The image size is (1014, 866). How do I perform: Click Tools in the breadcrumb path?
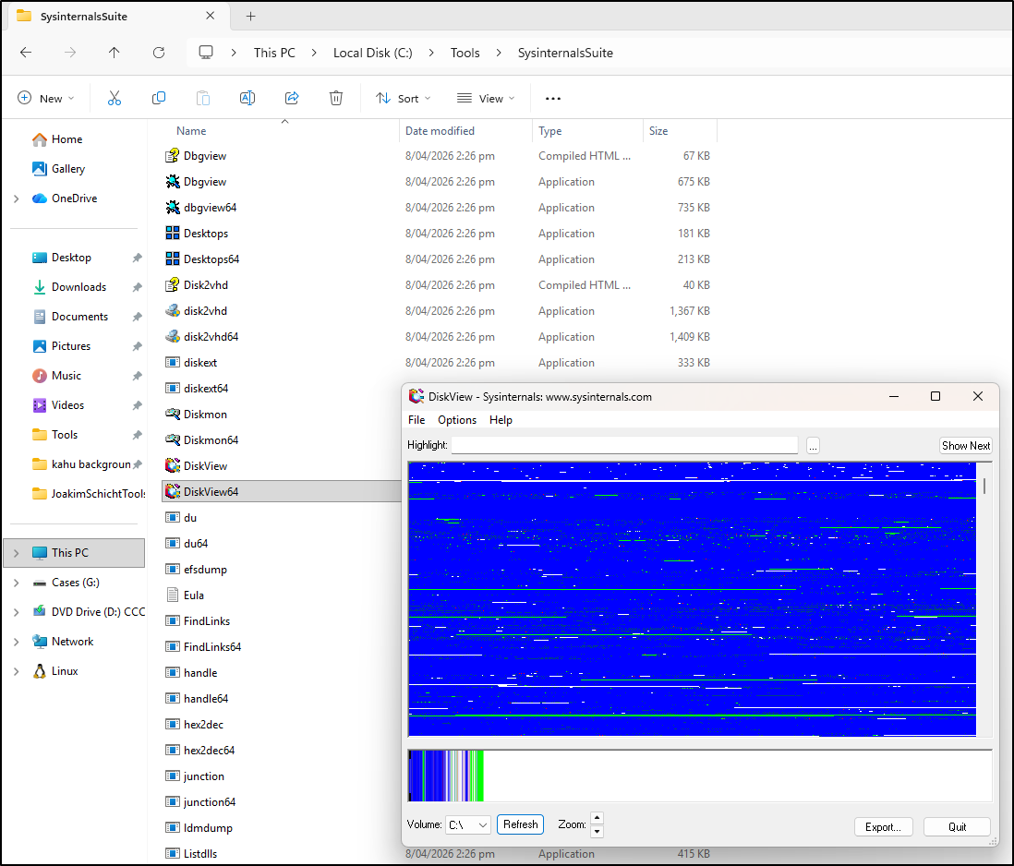(x=465, y=53)
